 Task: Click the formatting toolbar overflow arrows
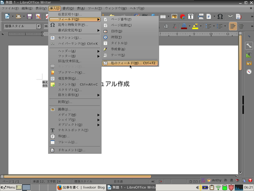tap(252, 26)
